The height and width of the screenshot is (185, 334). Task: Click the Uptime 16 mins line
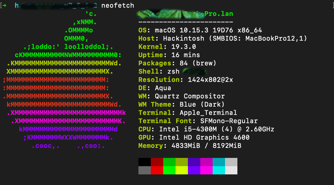pos(169,55)
